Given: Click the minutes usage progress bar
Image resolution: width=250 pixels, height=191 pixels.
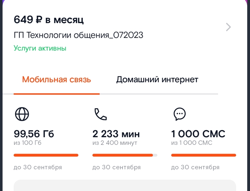Looking at the screenshot, I should tap(125, 155).
